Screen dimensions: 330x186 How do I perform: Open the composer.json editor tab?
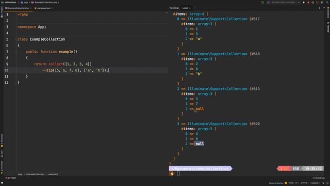(44, 8)
